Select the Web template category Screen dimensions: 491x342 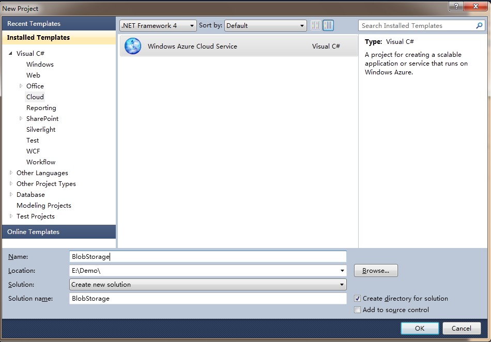[33, 75]
